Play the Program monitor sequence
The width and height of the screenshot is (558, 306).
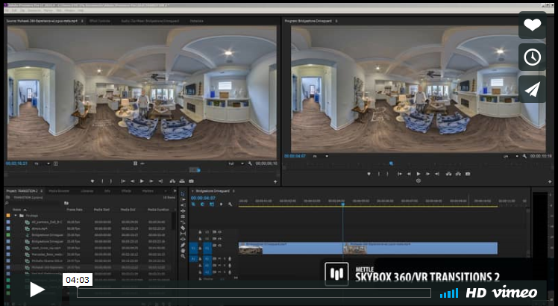pyautogui.click(x=418, y=174)
